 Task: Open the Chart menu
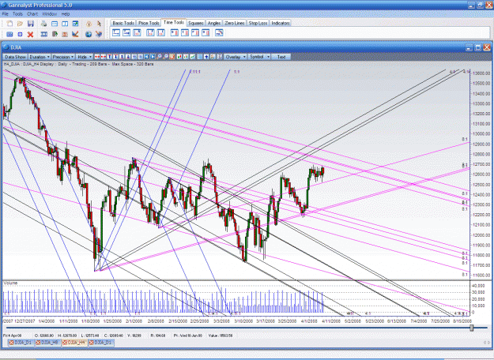32,14
